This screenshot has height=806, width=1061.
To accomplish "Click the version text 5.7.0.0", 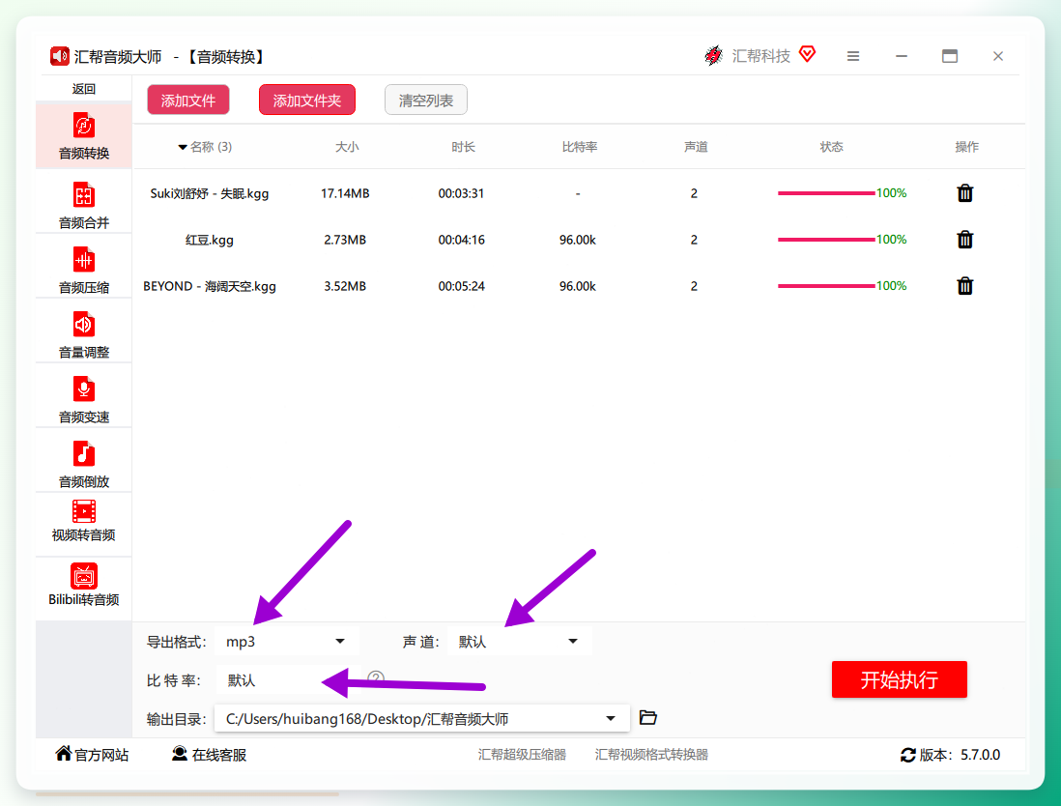I will 981,755.
